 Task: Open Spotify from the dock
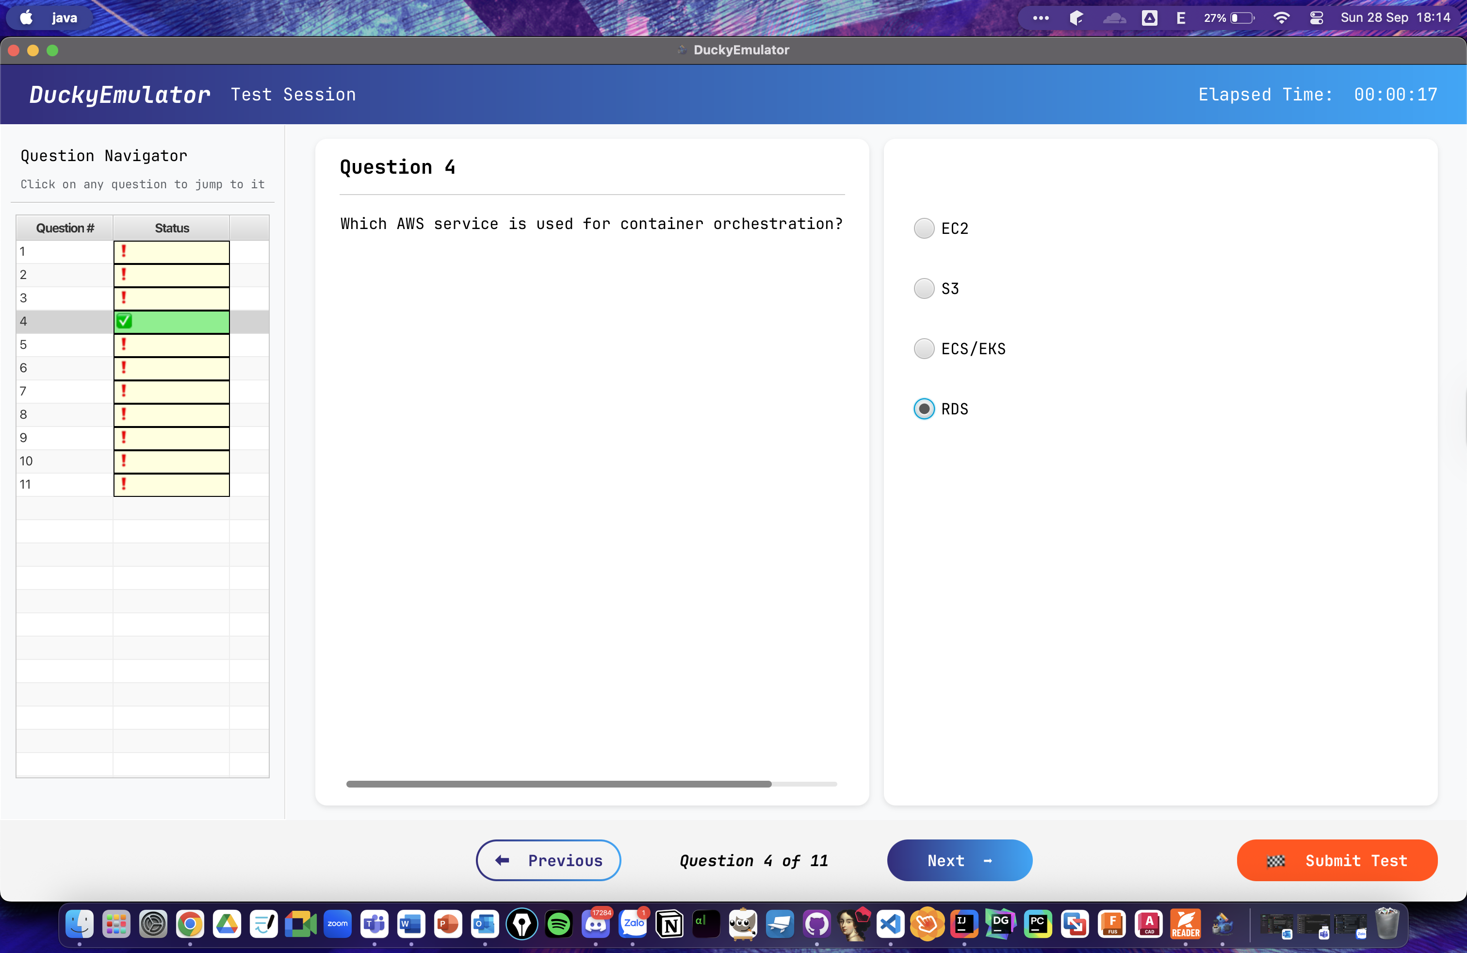click(x=559, y=924)
